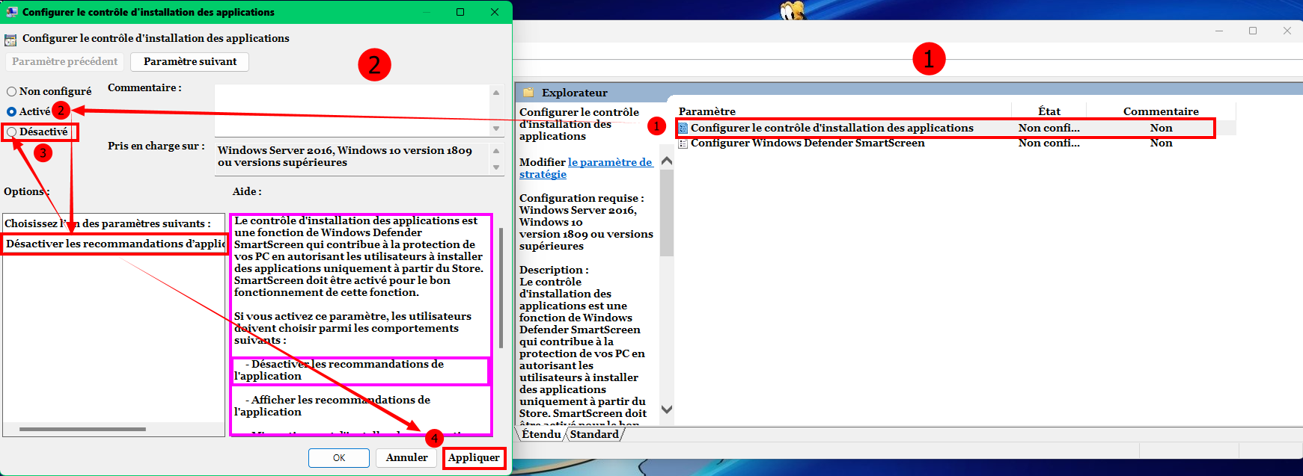The height and width of the screenshot is (476, 1303).
Task: Switch to the Étendu tab
Action: pos(541,434)
